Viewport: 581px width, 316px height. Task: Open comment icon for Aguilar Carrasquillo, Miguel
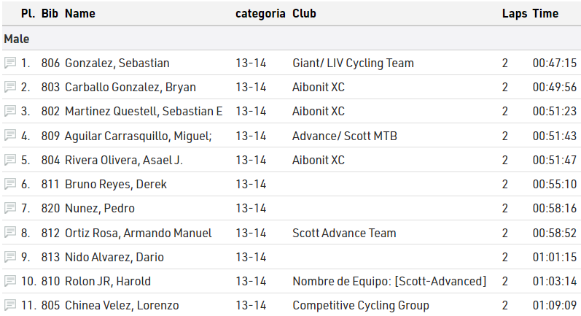(x=10, y=136)
